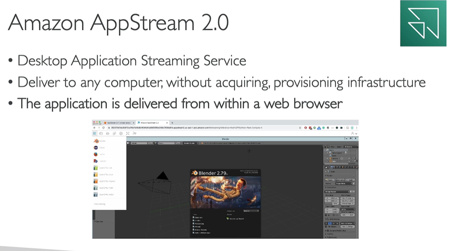The width and height of the screenshot is (451, 251).
Task: Collapse the Dimensions panel header
Action: pyautogui.click(x=331, y=187)
